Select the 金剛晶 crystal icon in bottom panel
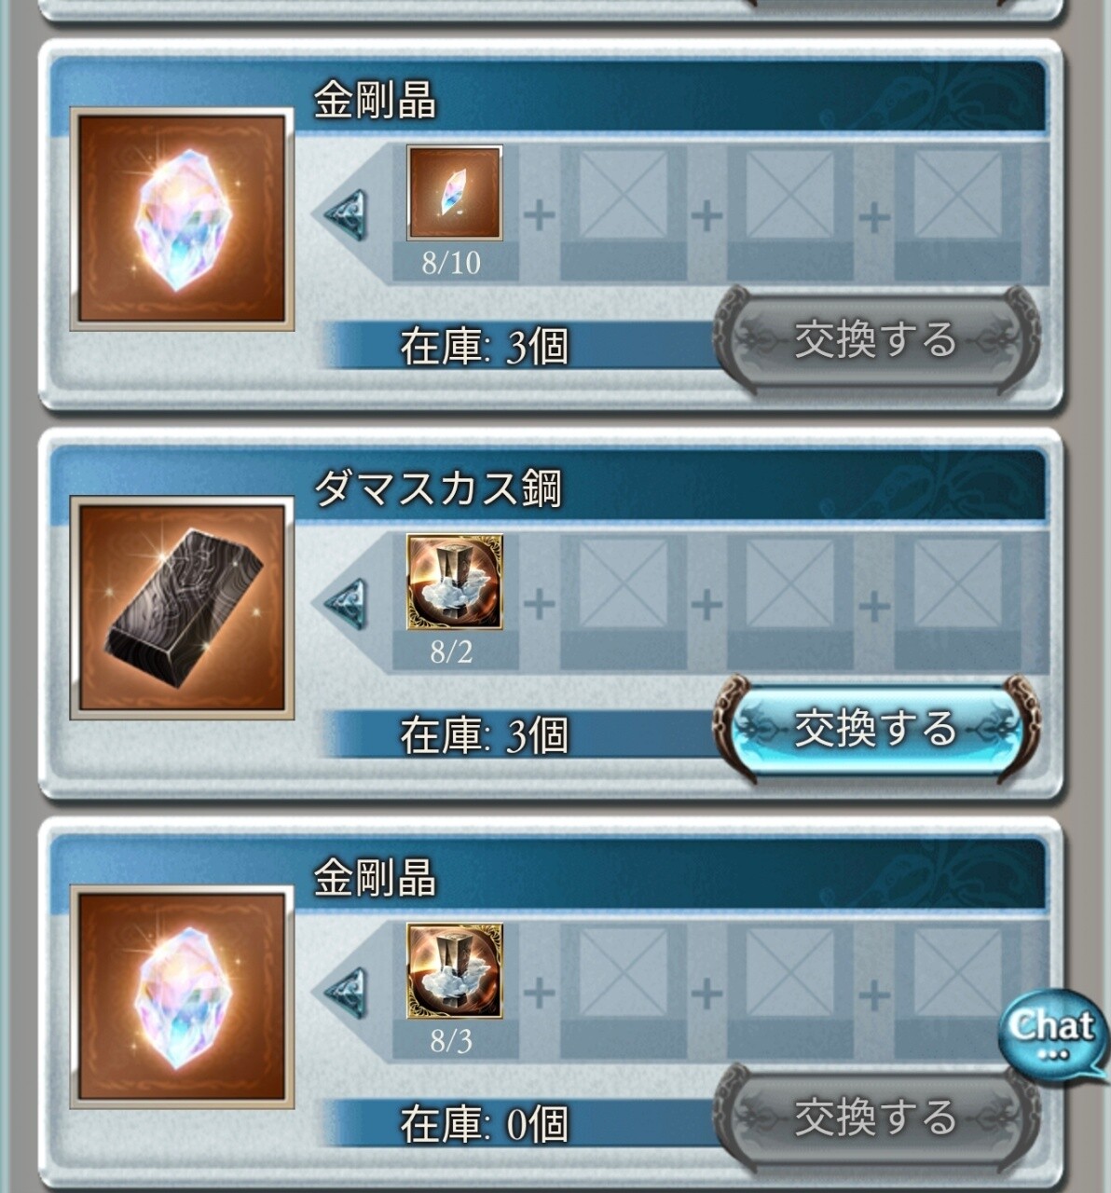This screenshot has height=1193, width=1111. [183, 997]
